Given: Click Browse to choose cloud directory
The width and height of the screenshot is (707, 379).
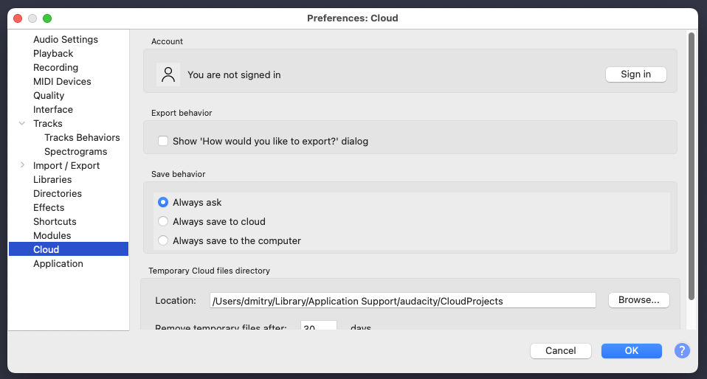Looking at the screenshot, I should click(638, 300).
